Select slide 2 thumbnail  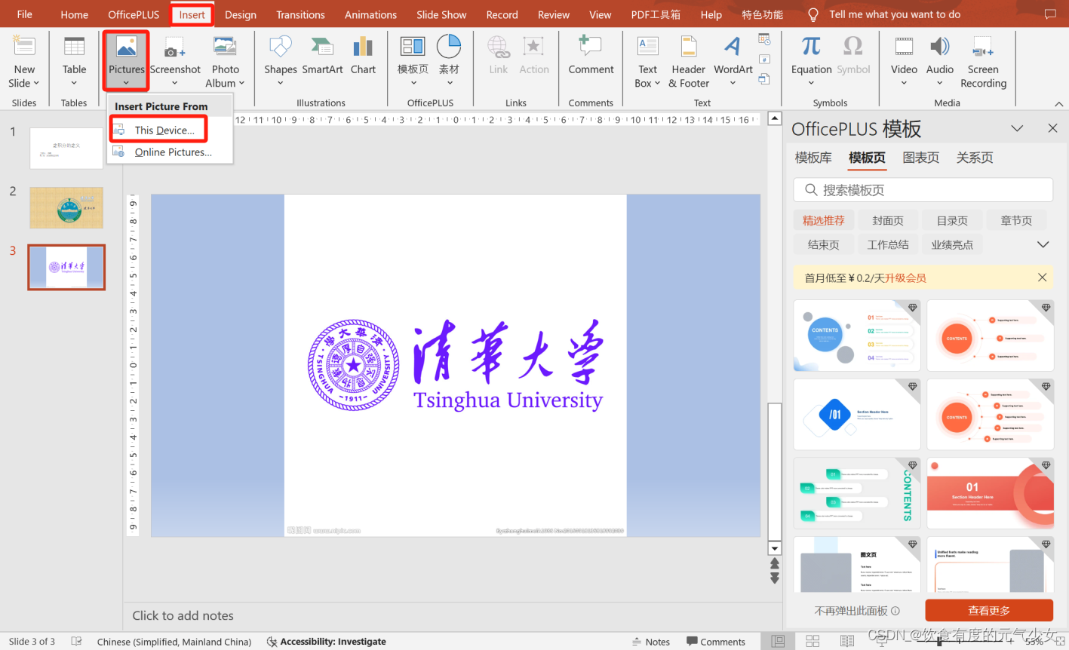coord(66,208)
